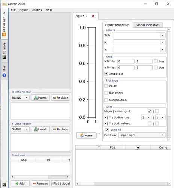174x188 pixels.
Task: Open the Legend Position dropdown
Action: click(142, 135)
